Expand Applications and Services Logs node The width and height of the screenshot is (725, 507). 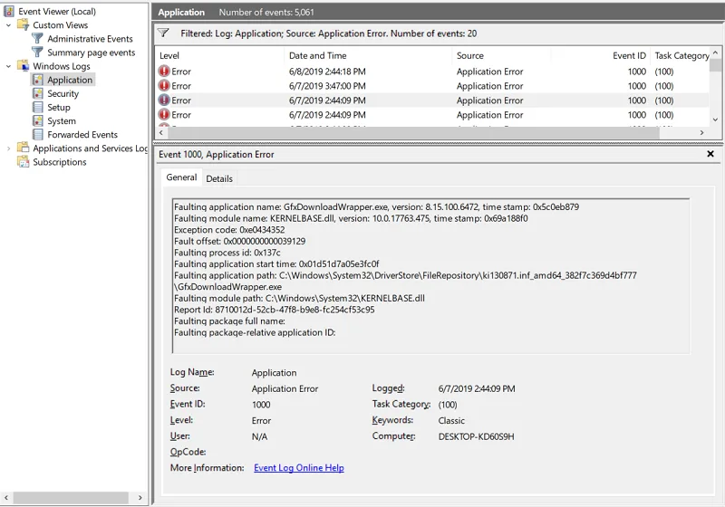pos(8,148)
